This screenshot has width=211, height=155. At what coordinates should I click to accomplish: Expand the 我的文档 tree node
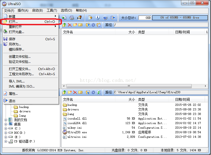tap(6, 120)
